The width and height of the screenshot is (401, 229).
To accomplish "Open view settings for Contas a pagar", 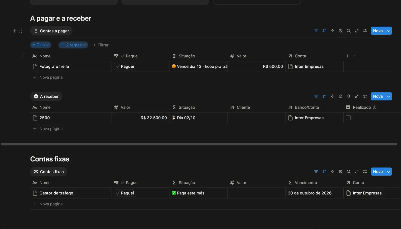I will pos(365,31).
